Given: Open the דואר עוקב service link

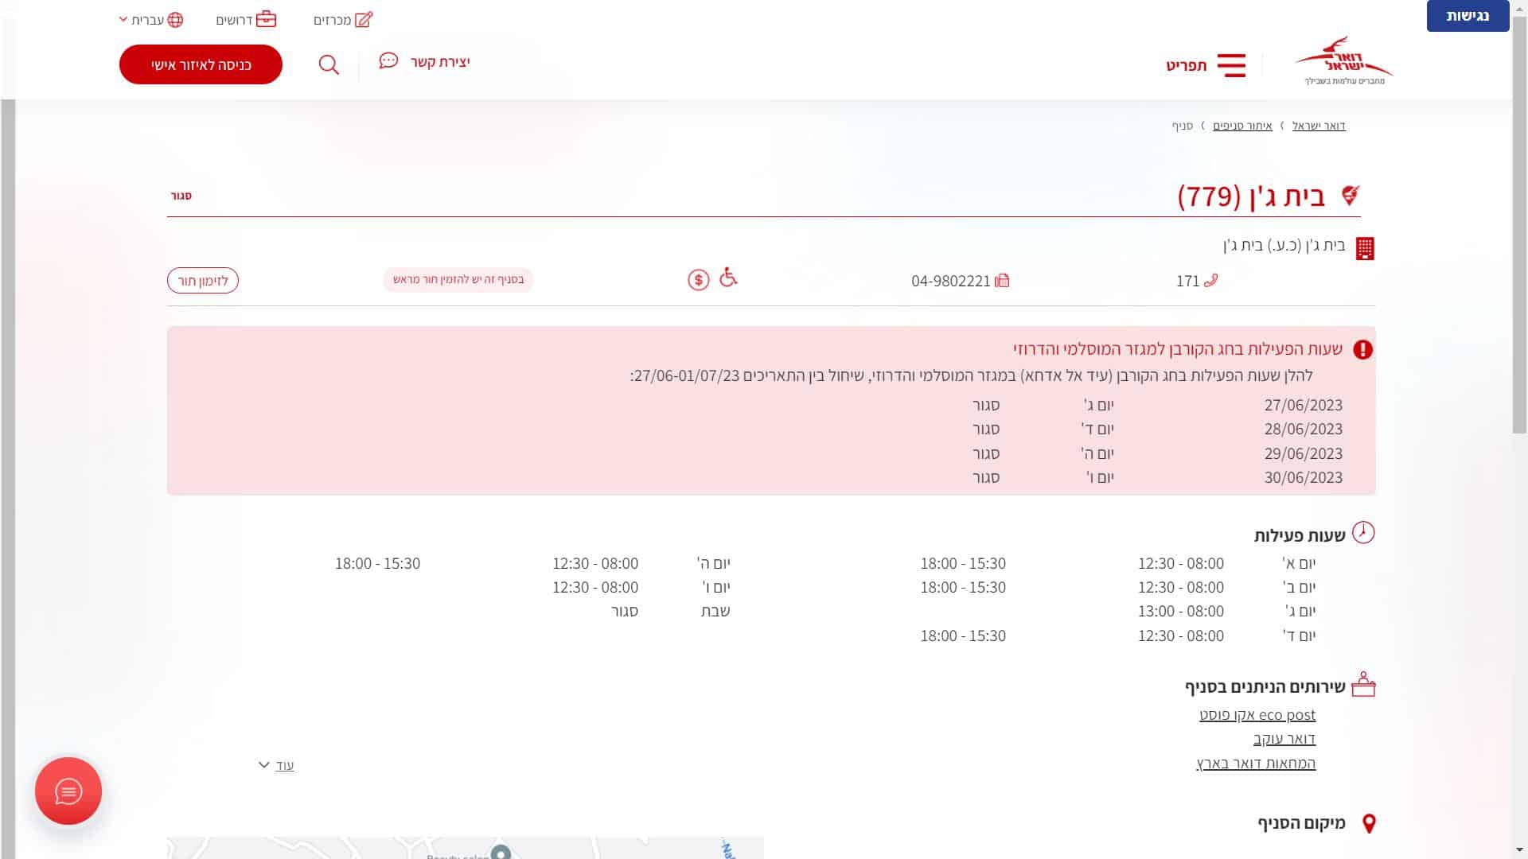Looking at the screenshot, I should (1284, 739).
